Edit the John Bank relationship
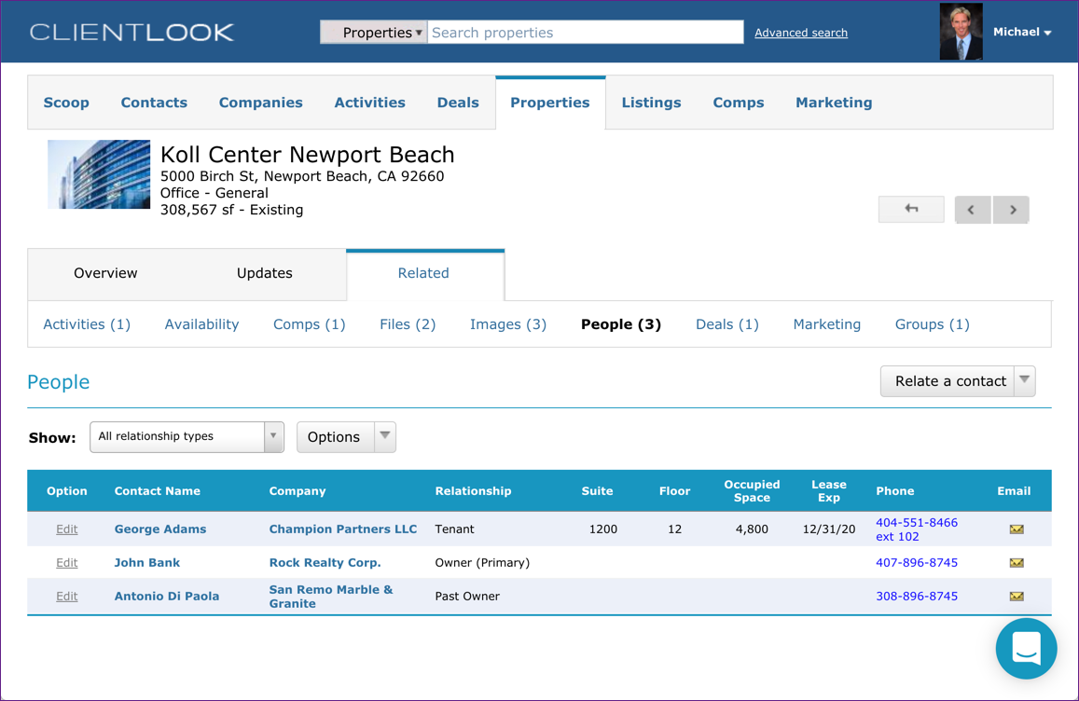 tap(67, 563)
